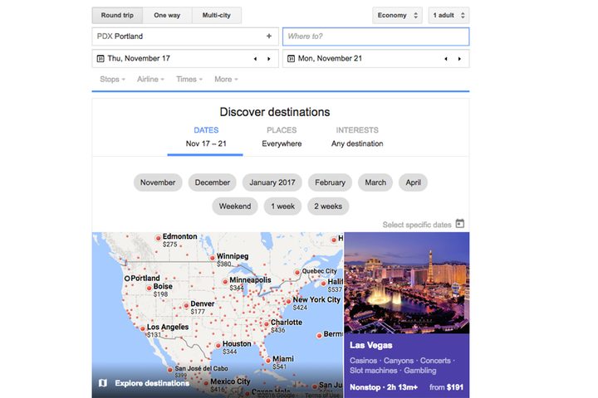Select the March month chip

tap(375, 182)
